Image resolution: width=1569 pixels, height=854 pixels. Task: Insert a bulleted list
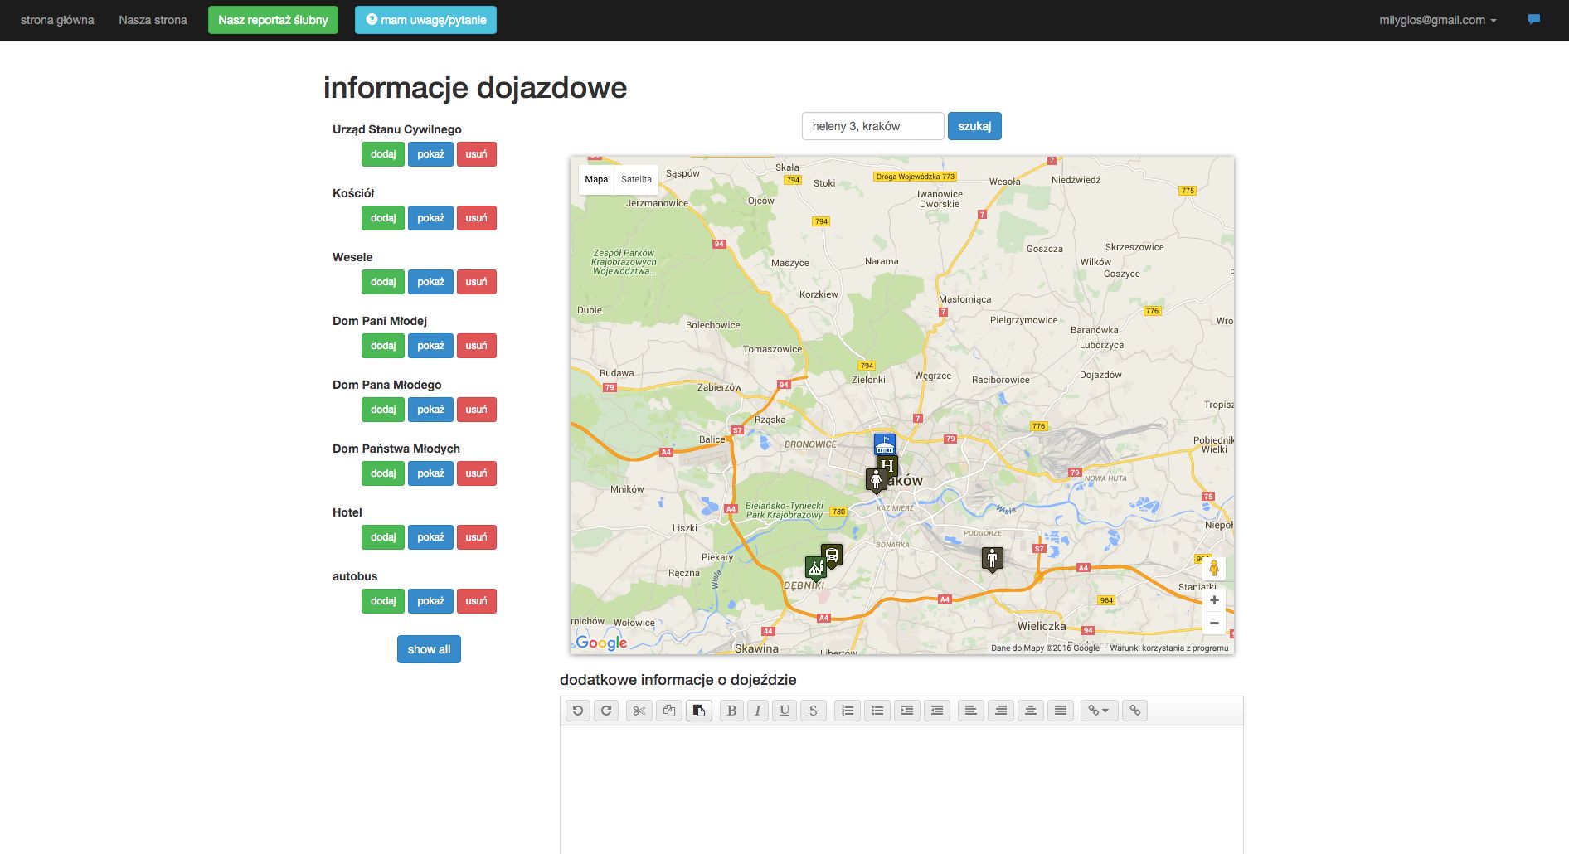pyautogui.click(x=877, y=711)
